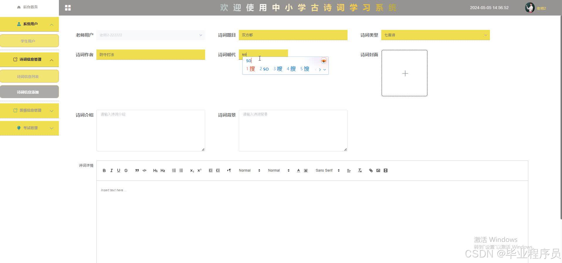Decrease indent in the editor
This screenshot has height=263, width=562.
coord(210,170)
